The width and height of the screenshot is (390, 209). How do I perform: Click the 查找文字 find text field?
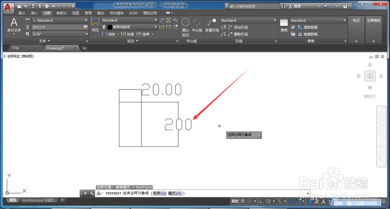(x=58, y=27)
